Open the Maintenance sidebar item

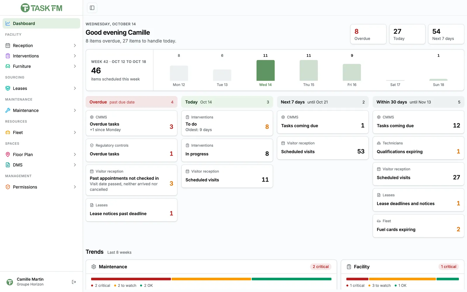tap(41, 110)
